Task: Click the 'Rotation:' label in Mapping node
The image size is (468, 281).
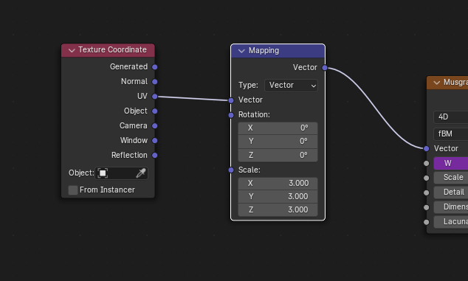Action: pos(254,115)
